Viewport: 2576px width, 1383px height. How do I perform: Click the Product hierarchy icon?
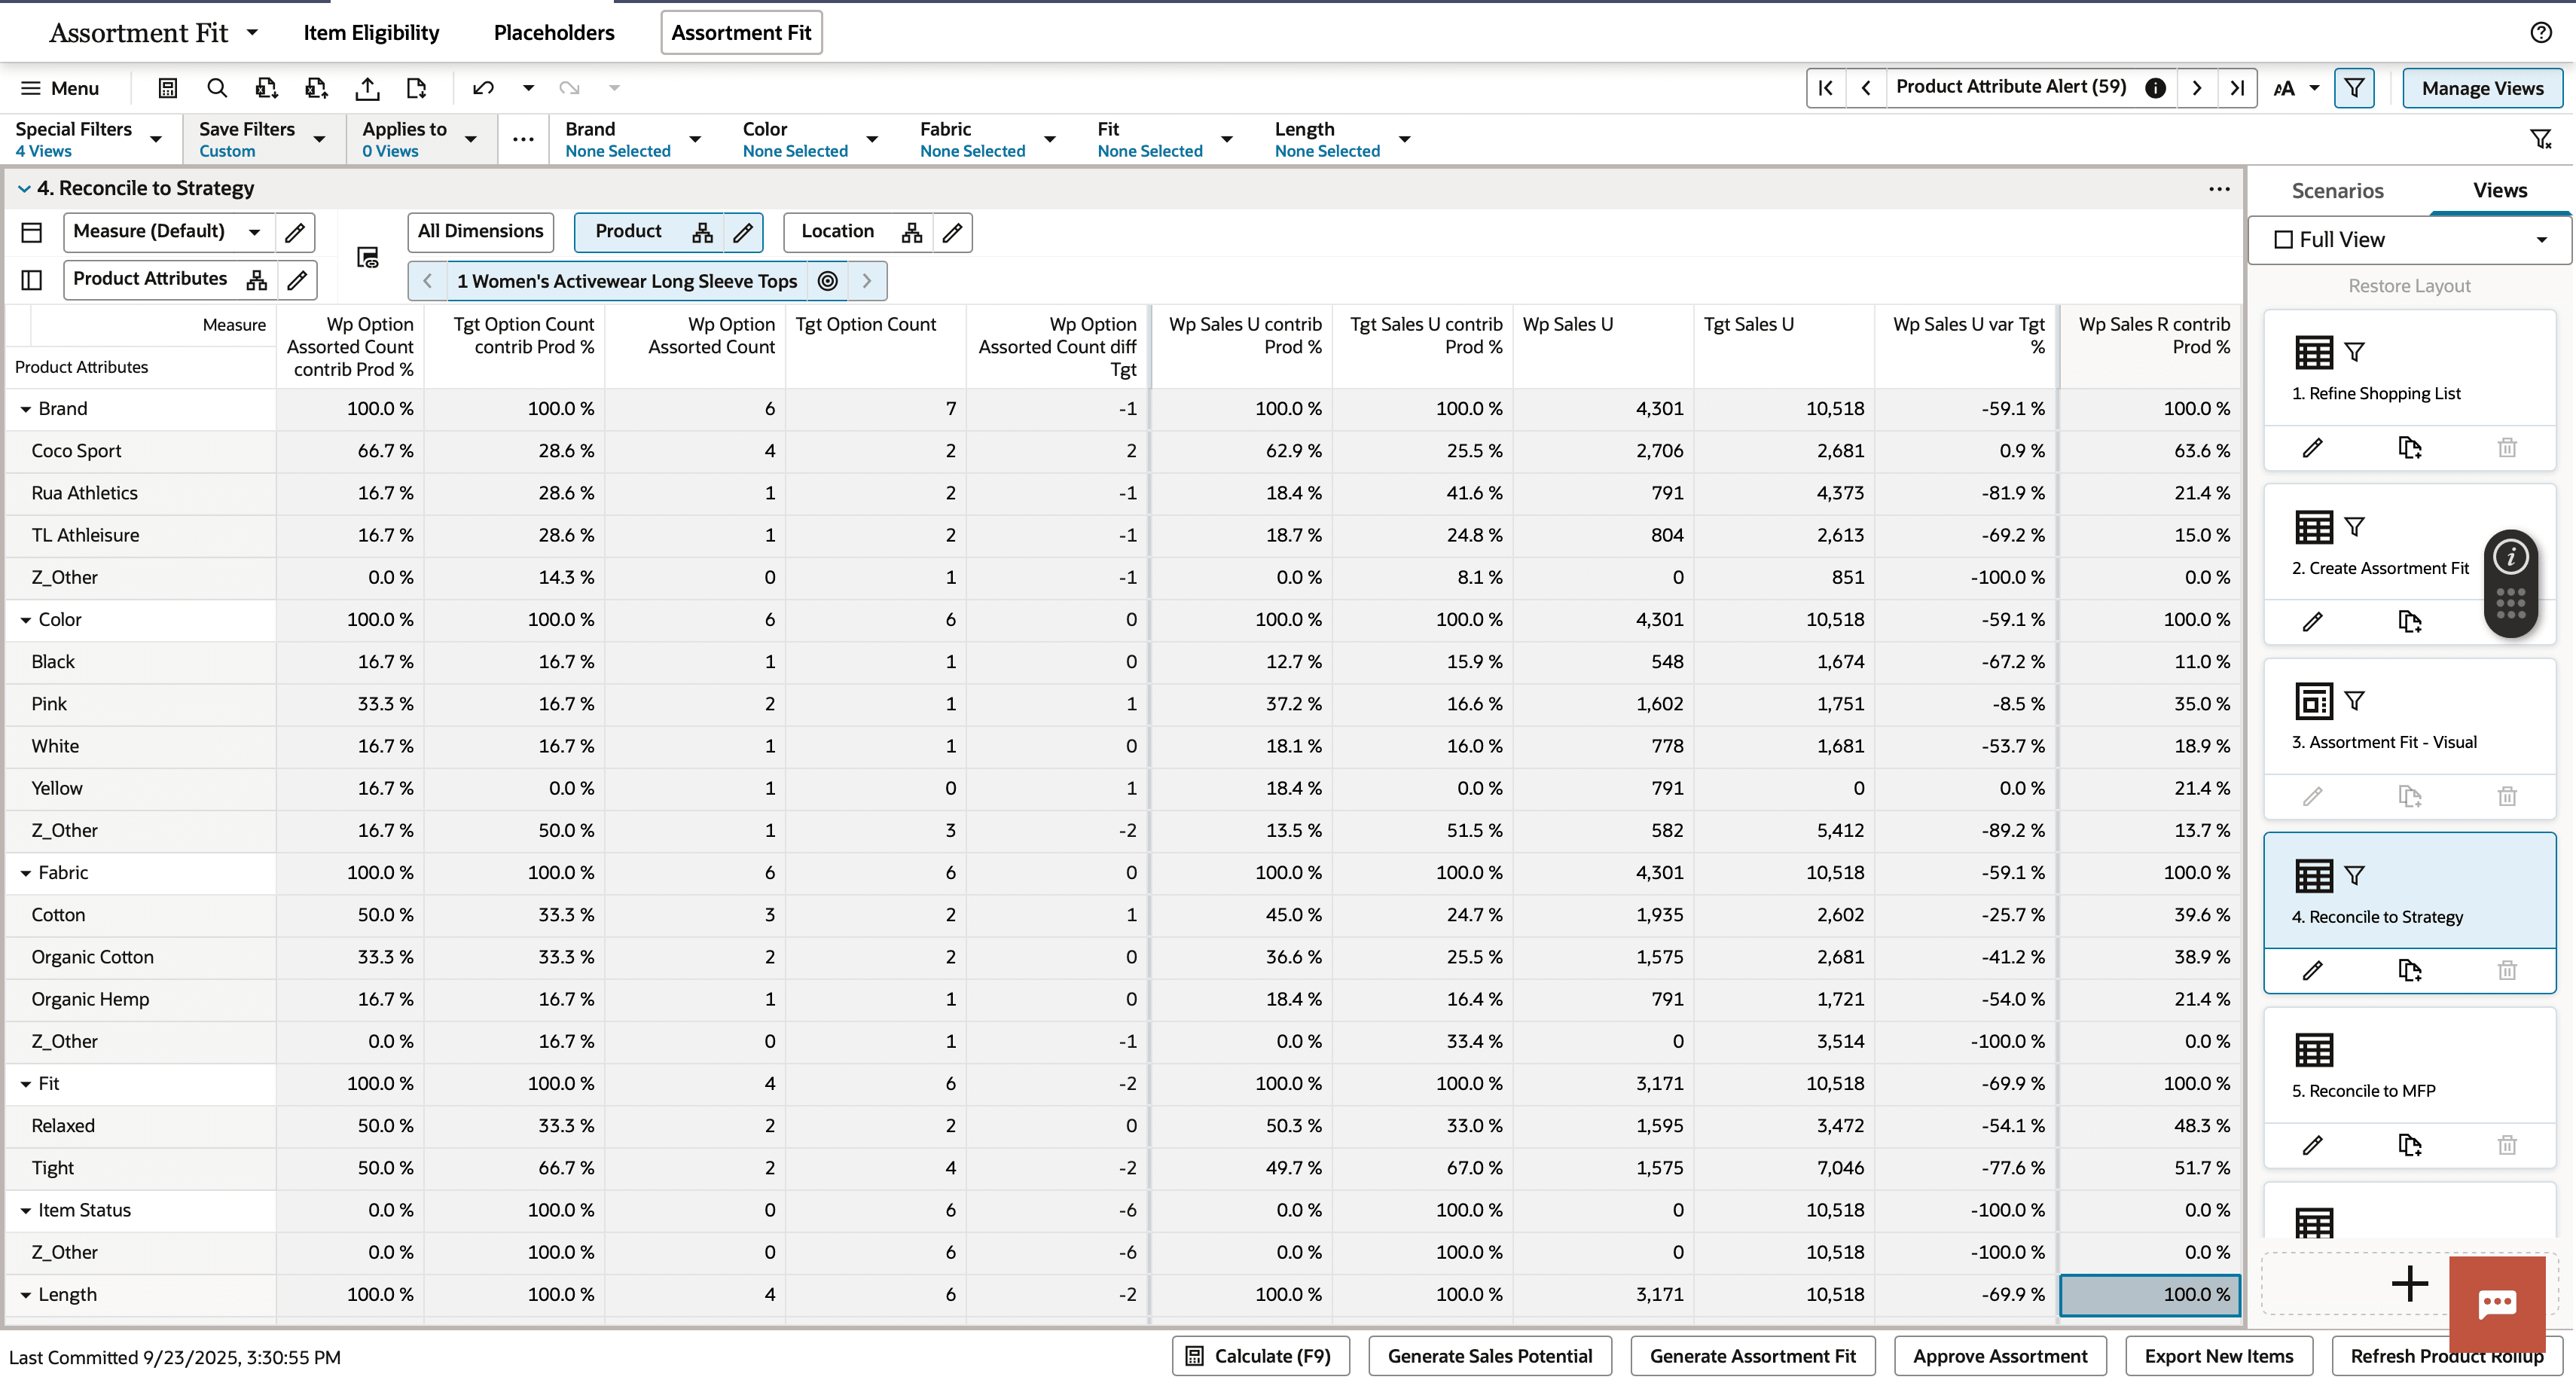[702, 232]
